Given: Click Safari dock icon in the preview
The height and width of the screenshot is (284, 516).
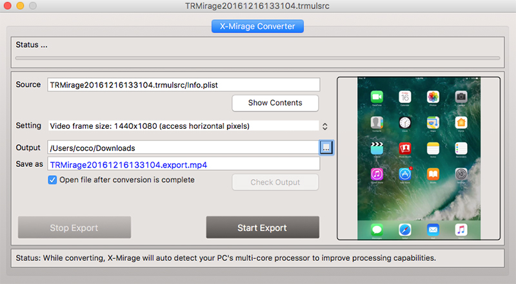Looking at the screenshot, I should click(x=405, y=229).
